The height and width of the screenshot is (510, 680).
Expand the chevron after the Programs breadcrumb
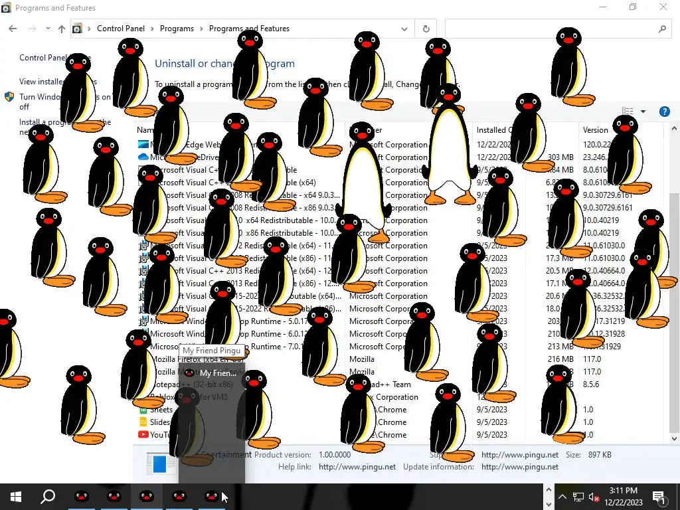coord(202,29)
